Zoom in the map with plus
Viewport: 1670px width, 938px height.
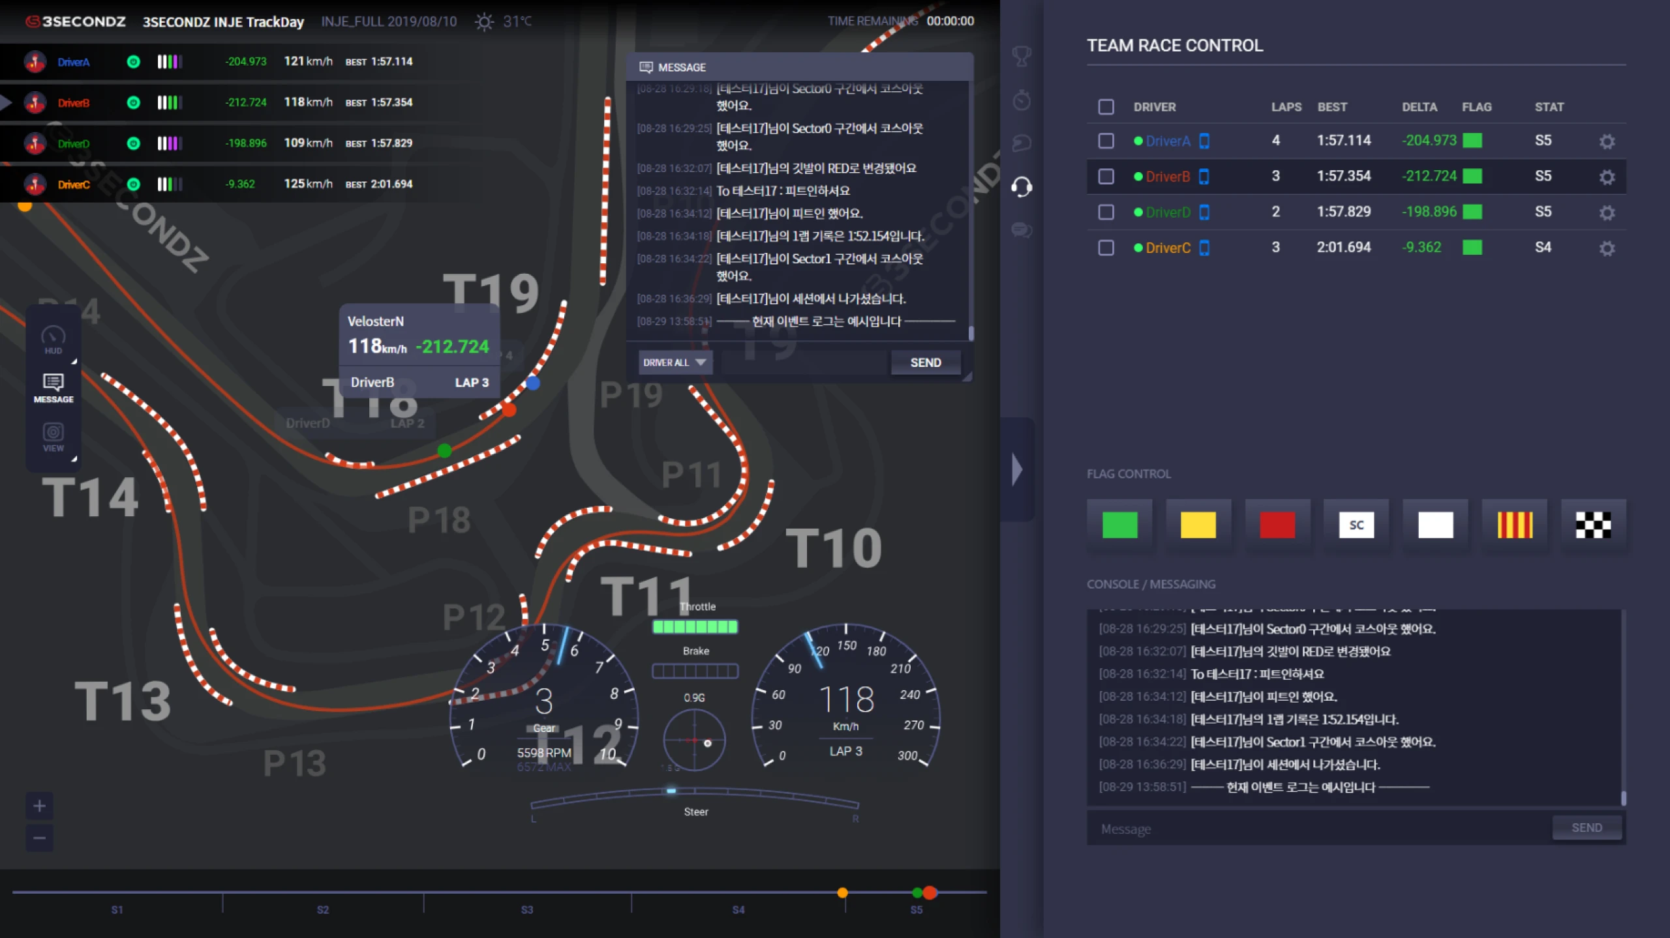39,806
